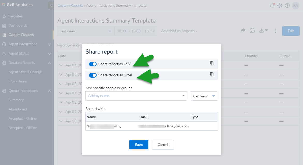Open Dashboards in the sidebar
This screenshot has height=165, width=303.
tap(18, 26)
